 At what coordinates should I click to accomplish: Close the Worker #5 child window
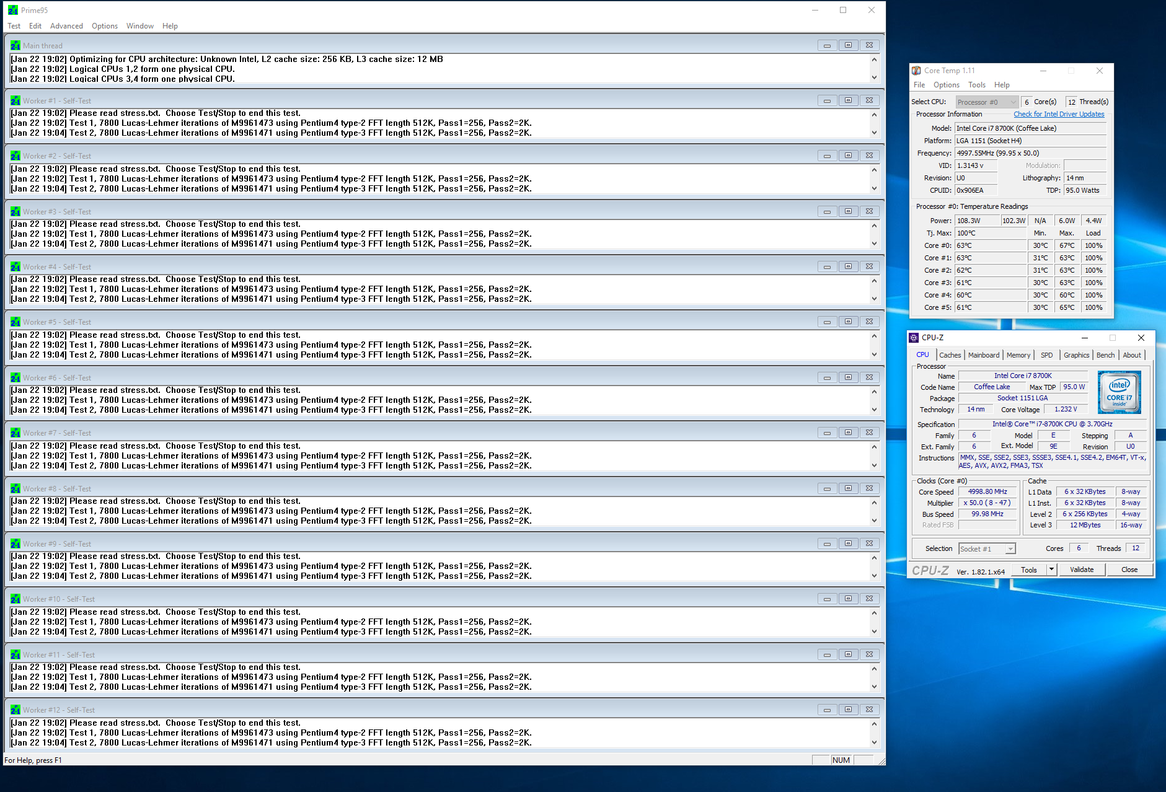pos(869,322)
